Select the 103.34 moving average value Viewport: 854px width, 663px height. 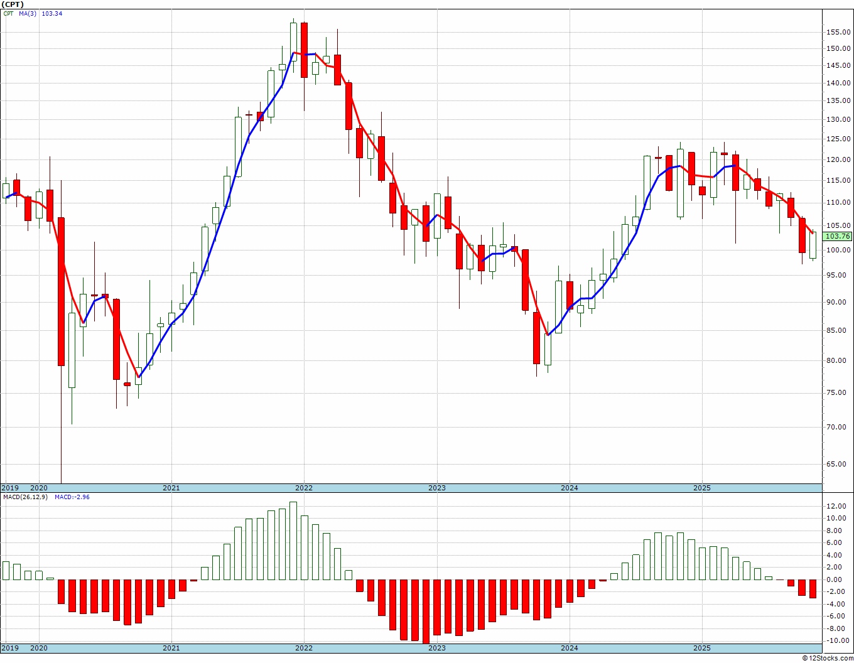pos(51,14)
